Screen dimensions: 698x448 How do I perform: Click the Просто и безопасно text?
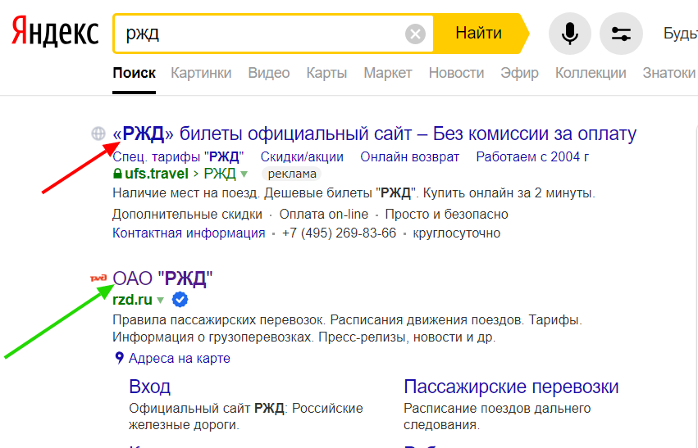(x=446, y=215)
